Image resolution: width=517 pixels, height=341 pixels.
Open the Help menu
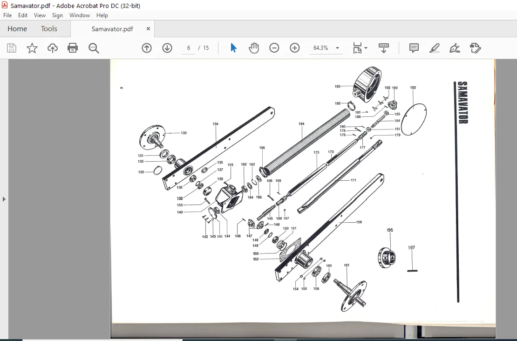point(102,15)
